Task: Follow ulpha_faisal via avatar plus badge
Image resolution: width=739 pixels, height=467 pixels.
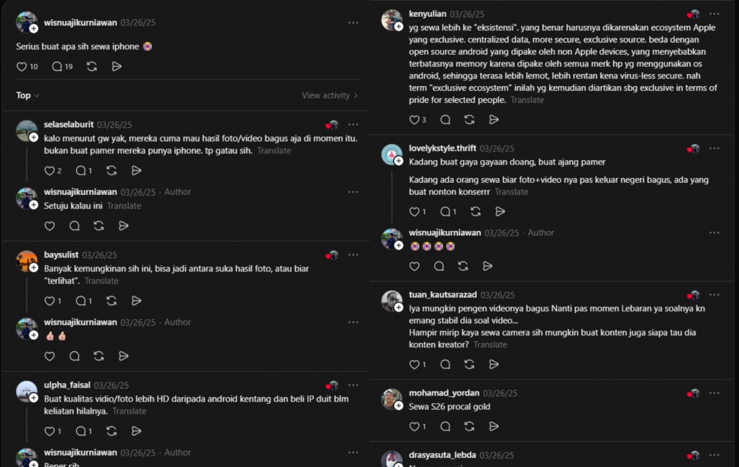Action: [x=34, y=398]
